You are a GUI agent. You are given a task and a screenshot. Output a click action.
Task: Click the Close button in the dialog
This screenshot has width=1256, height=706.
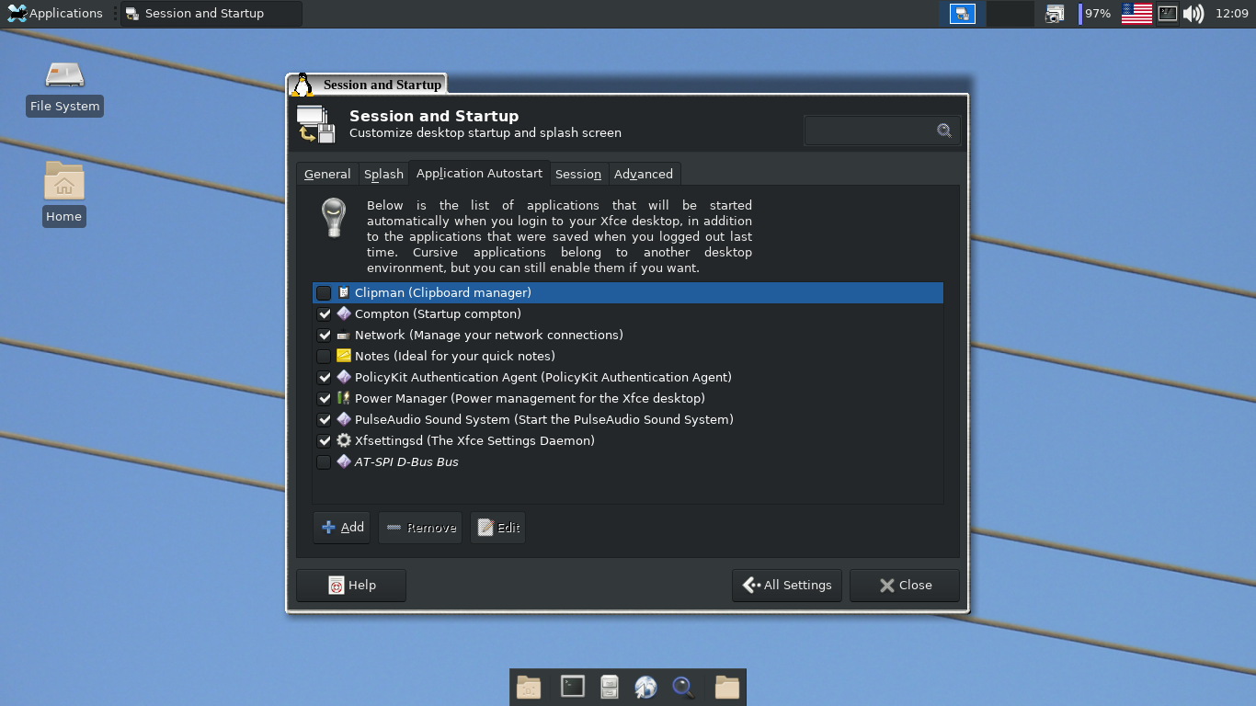(905, 585)
